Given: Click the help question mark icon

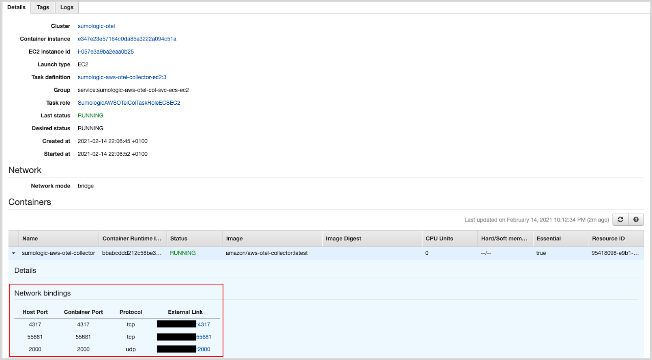Looking at the screenshot, I should point(636,220).
